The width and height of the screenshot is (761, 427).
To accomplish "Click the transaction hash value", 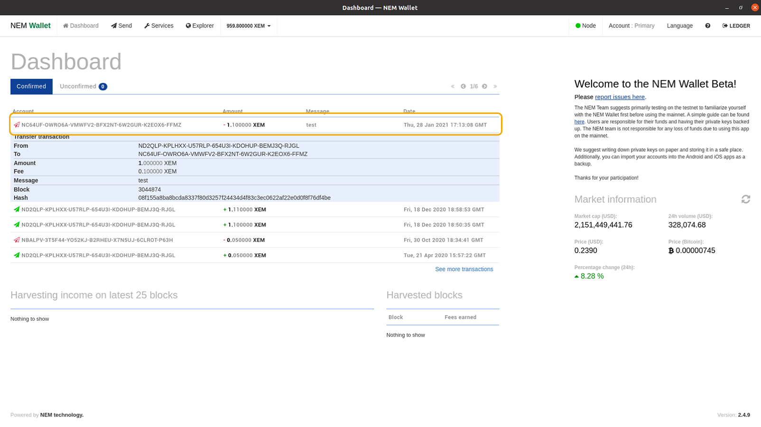I will (234, 198).
